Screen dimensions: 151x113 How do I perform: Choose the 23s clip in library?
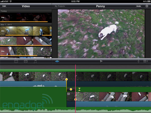[x=26, y=41]
